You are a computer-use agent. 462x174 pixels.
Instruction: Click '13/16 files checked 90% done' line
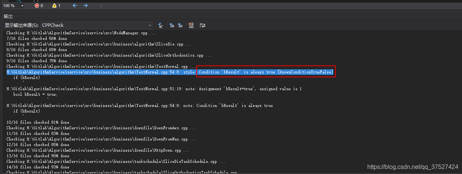(x=38, y=156)
